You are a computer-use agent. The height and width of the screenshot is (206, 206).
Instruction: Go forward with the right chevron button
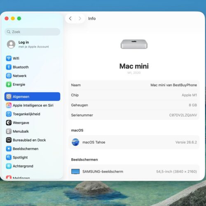(x=80, y=19)
